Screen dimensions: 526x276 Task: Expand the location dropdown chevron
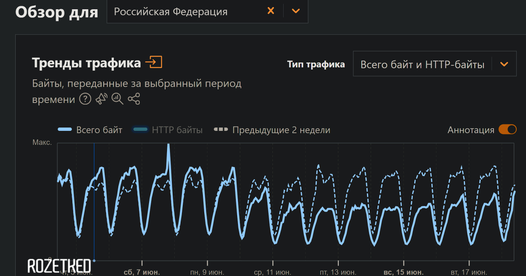pos(296,11)
